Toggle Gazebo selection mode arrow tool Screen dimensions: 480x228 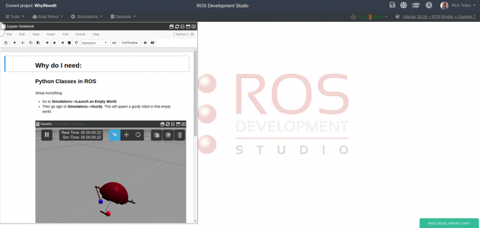115,135
